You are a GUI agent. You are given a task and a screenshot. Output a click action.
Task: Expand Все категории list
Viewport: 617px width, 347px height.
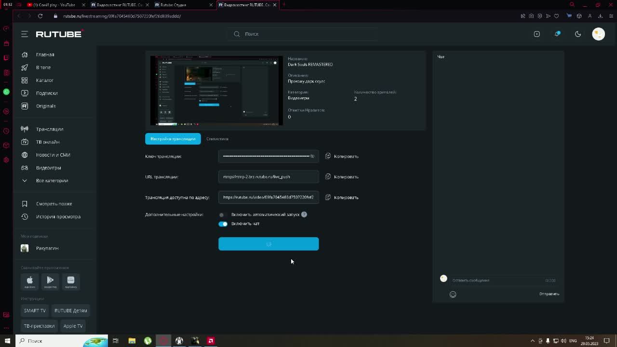click(52, 181)
